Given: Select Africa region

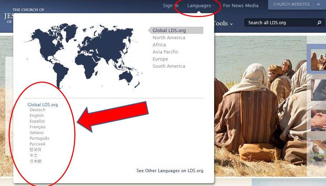Looking at the screenshot, I should 159,45.
